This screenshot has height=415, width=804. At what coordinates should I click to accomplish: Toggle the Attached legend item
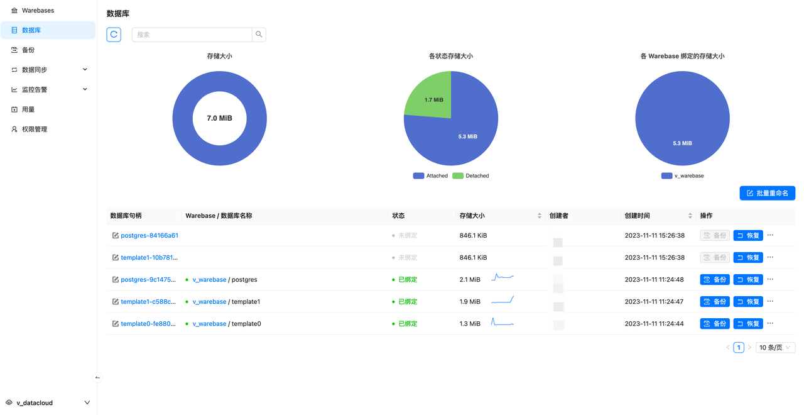(430, 176)
